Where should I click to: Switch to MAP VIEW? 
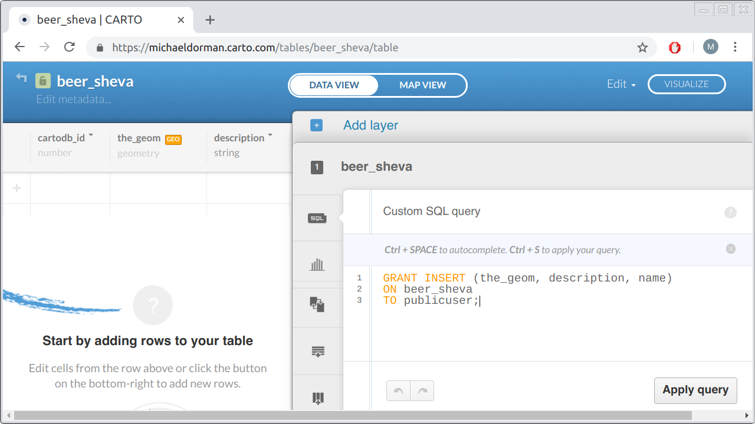tap(422, 85)
